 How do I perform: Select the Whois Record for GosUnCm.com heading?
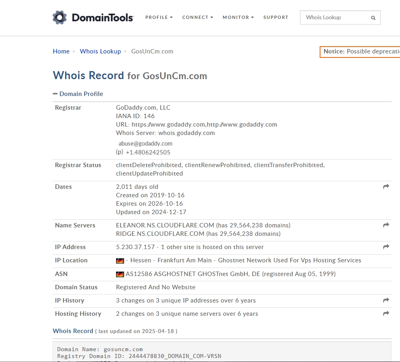pos(130,76)
